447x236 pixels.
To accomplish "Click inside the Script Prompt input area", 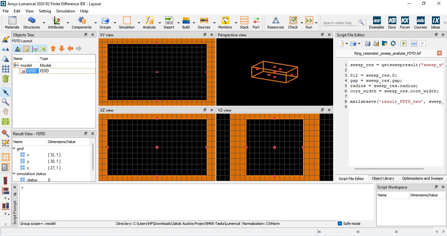I will pos(196,202).
